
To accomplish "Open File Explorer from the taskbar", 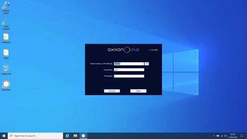I will [x=76, y=136].
